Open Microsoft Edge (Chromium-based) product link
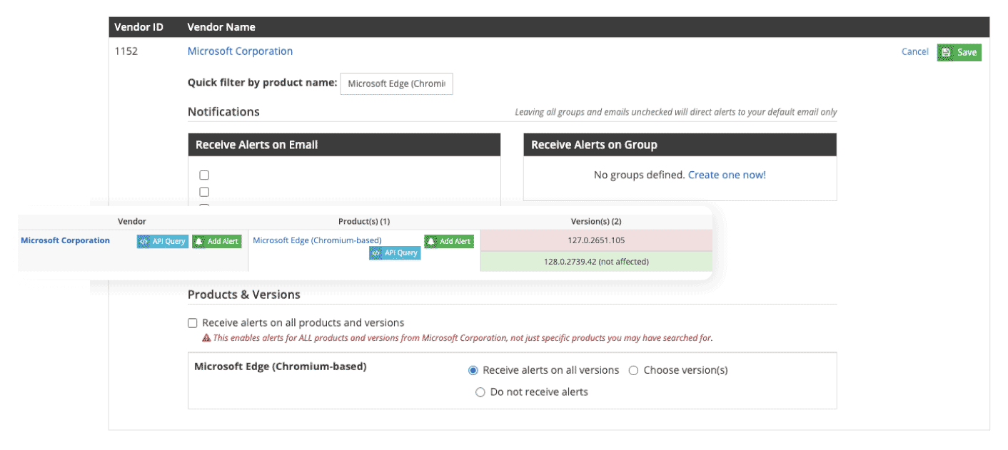This screenshot has width=1008, height=450. pyautogui.click(x=317, y=240)
